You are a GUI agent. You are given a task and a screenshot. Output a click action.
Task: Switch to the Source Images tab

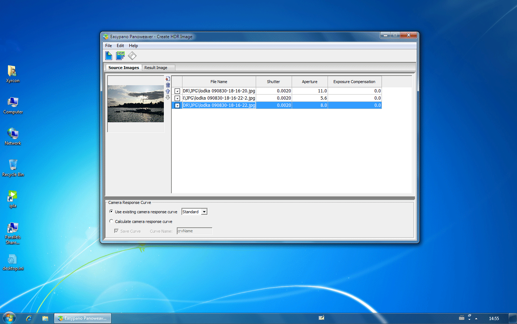(124, 68)
